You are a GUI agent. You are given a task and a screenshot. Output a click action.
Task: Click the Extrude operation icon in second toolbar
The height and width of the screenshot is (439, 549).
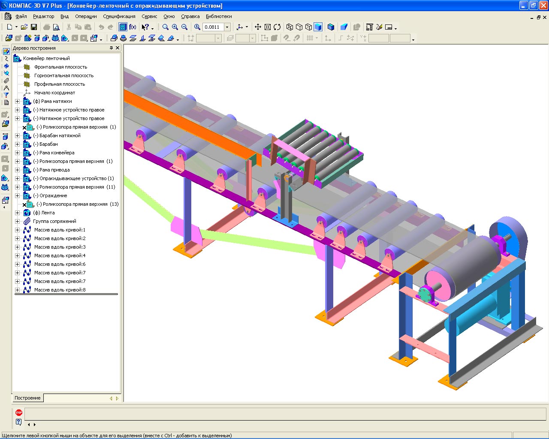(114, 38)
